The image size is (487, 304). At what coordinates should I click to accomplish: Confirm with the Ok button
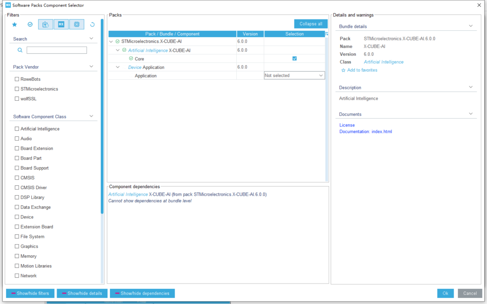pos(445,293)
